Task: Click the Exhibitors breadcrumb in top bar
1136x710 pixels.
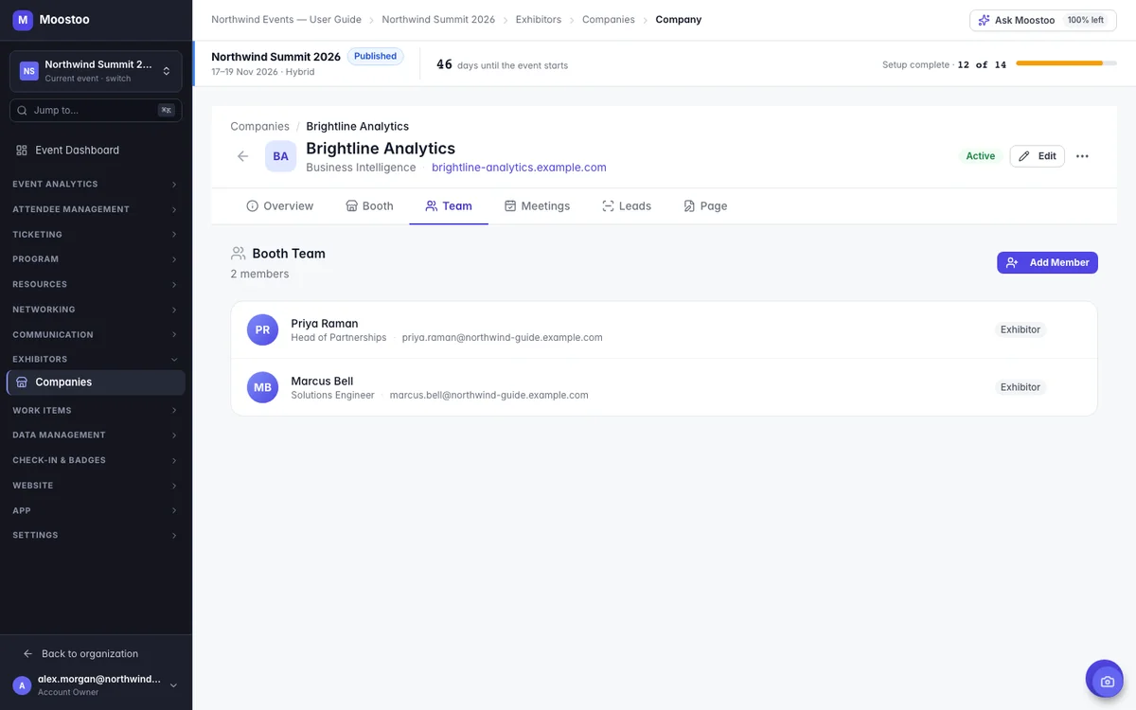Action: click(x=539, y=20)
